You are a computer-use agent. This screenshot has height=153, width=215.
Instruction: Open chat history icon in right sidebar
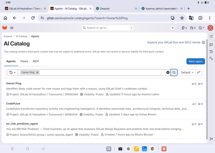tap(211, 52)
